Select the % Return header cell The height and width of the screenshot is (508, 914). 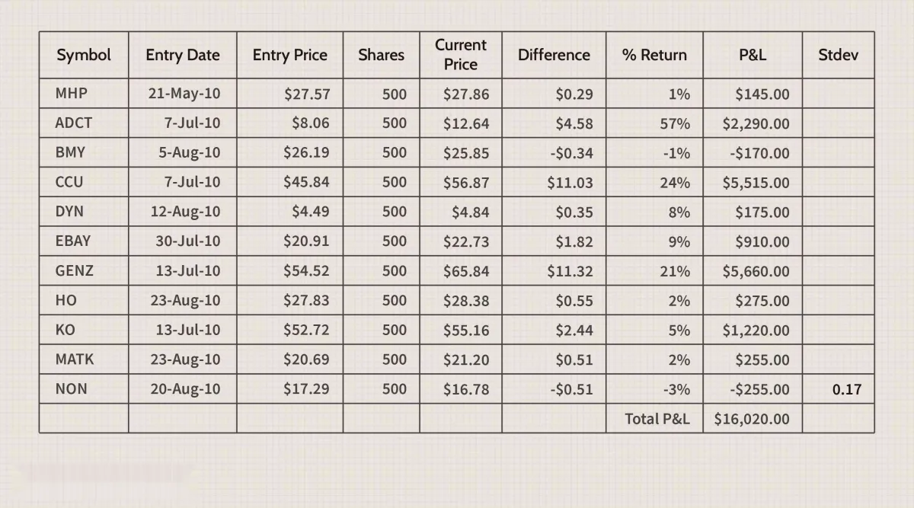pyautogui.click(x=654, y=55)
